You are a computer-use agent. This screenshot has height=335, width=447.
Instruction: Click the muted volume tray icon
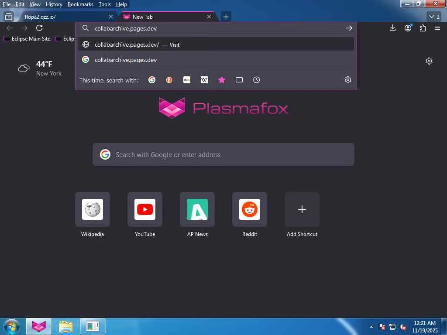pyautogui.click(x=403, y=327)
